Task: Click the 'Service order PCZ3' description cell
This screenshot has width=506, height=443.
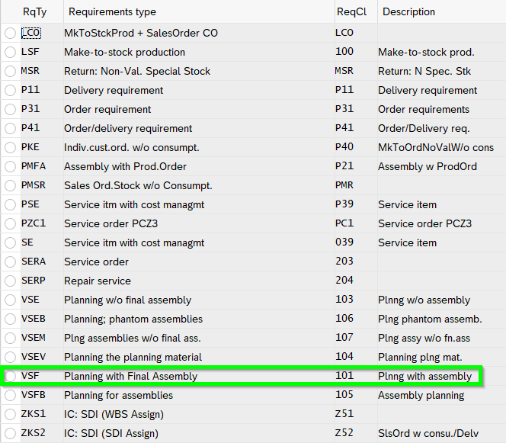Action: point(424,223)
